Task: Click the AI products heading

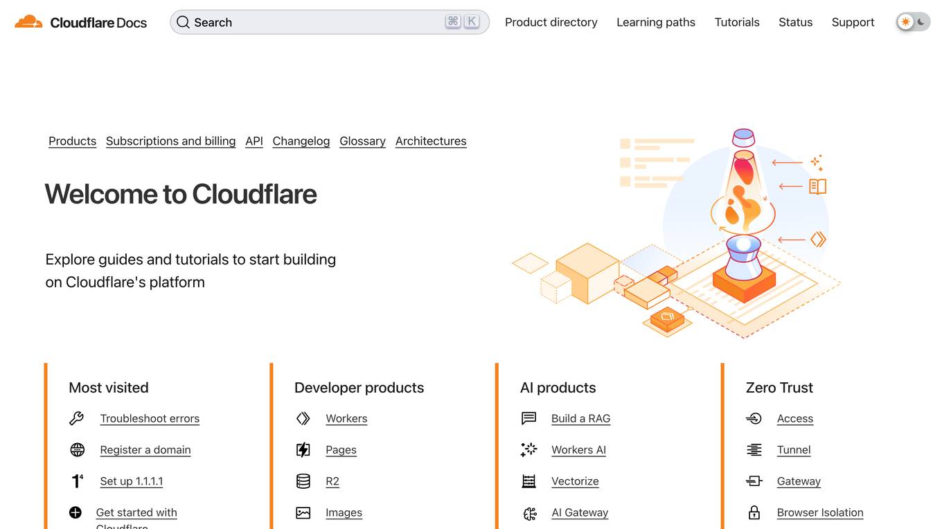Action: coord(558,388)
